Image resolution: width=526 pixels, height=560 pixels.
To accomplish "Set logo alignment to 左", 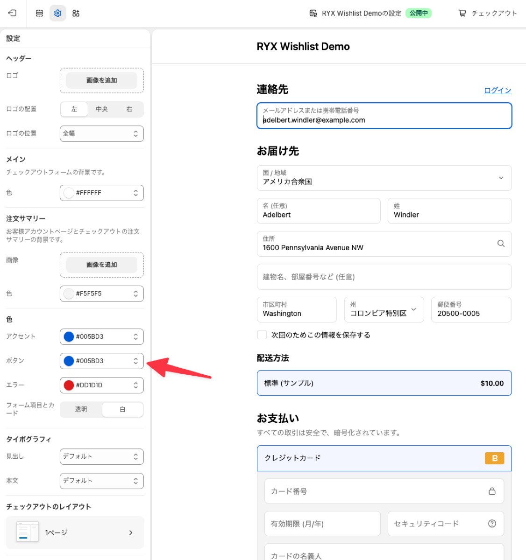I will click(74, 109).
